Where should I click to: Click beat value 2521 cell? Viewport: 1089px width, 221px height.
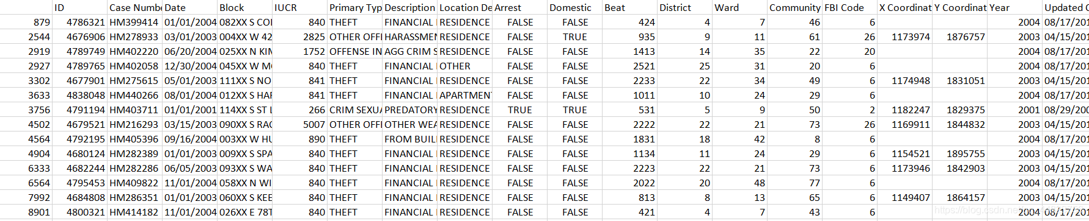630,66
